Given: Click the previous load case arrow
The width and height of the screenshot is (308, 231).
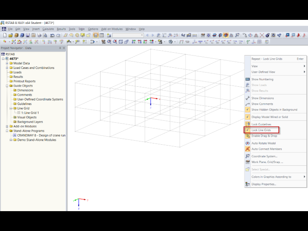Looking at the screenshot, I should click(148, 35).
